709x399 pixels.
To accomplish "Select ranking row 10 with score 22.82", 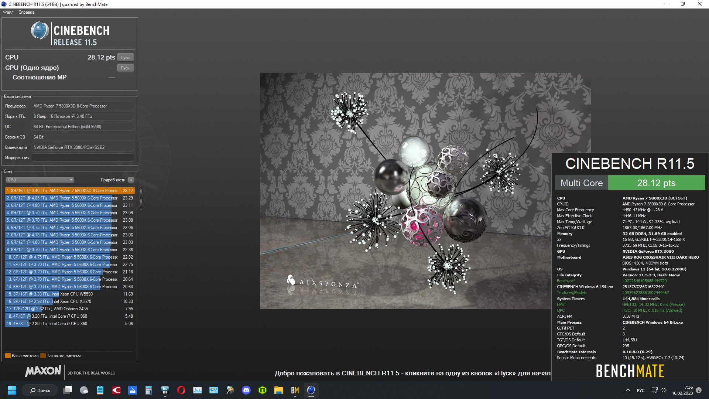I will pos(70,257).
